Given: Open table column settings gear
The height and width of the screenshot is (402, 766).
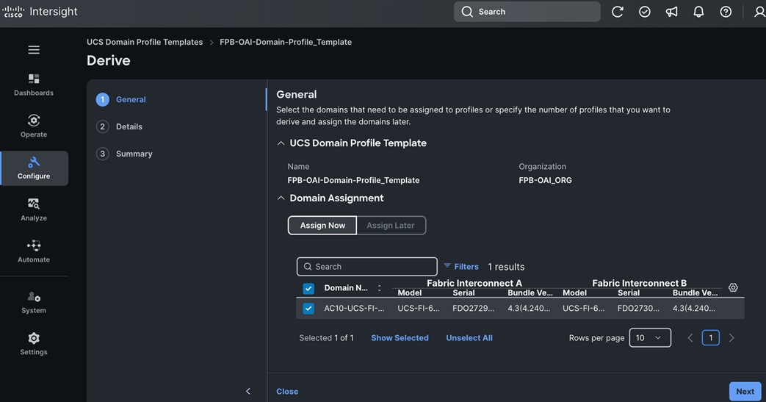Looking at the screenshot, I should click(733, 287).
